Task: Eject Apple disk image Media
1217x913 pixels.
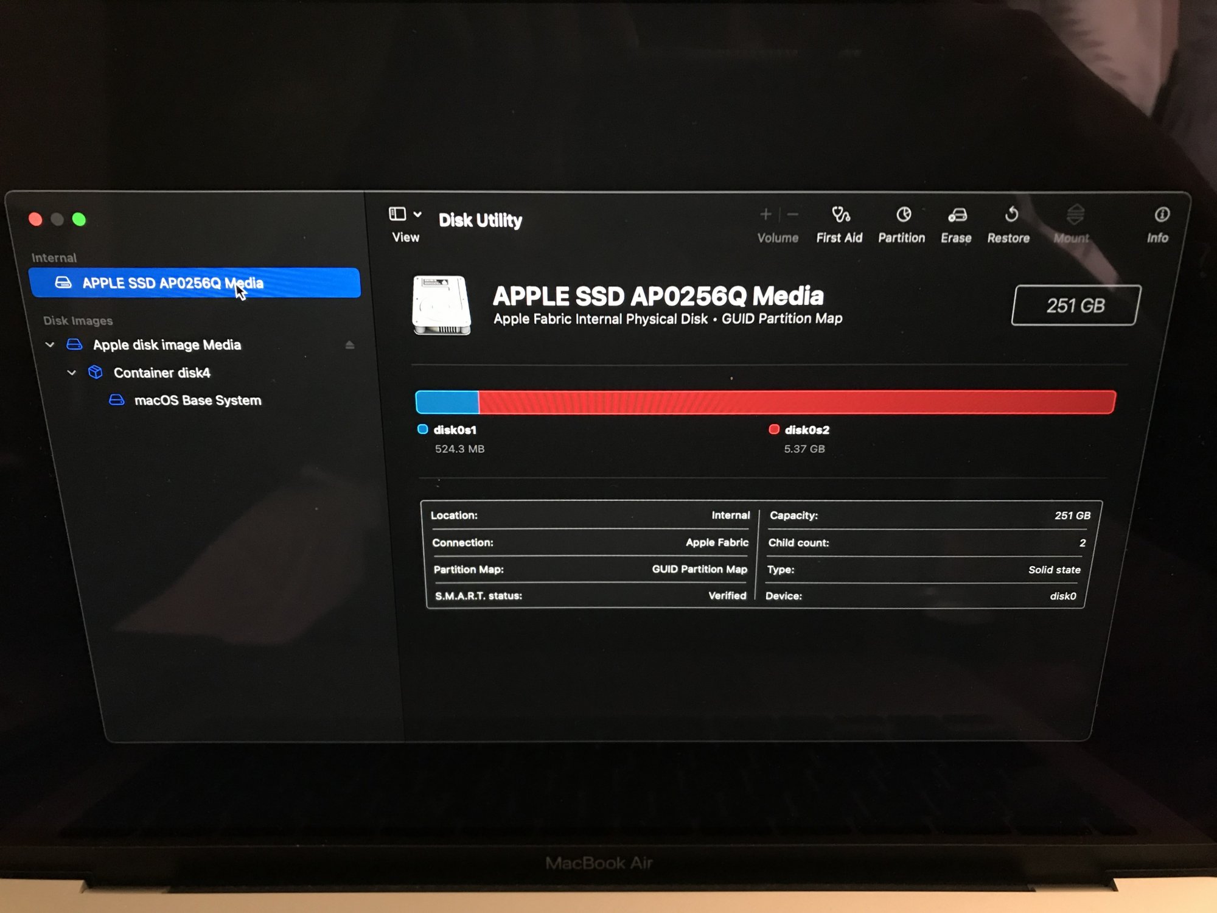Action: pyautogui.click(x=349, y=345)
